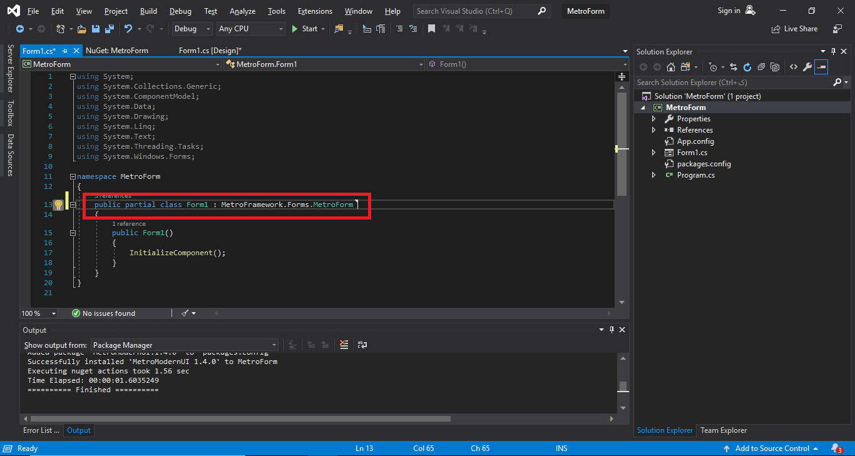Open the Debug configuration dropdown
The height and width of the screenshot is (456, 855).
192,29
